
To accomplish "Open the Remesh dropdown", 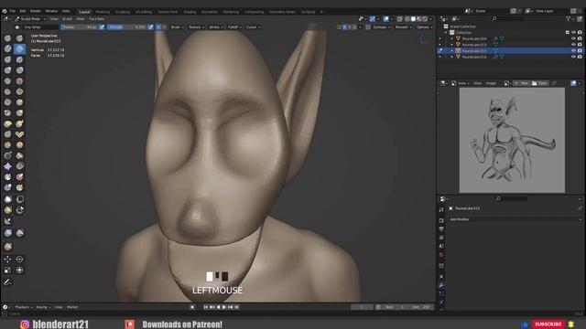I will click(403, 27).
